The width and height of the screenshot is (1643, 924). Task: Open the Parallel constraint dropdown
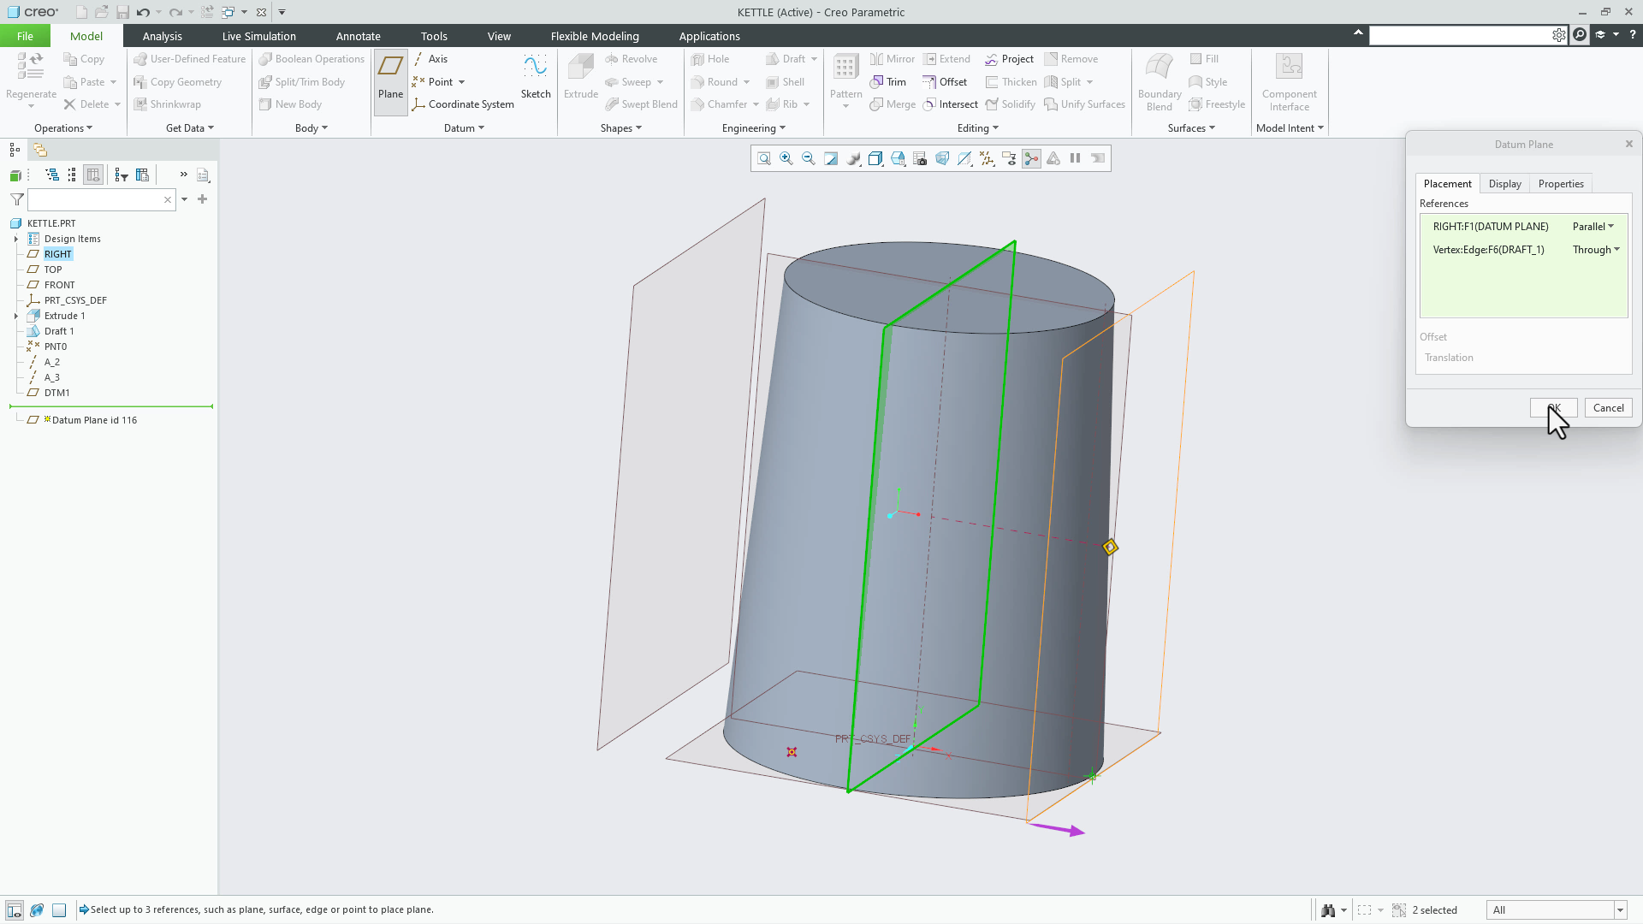click(1593, 227)
